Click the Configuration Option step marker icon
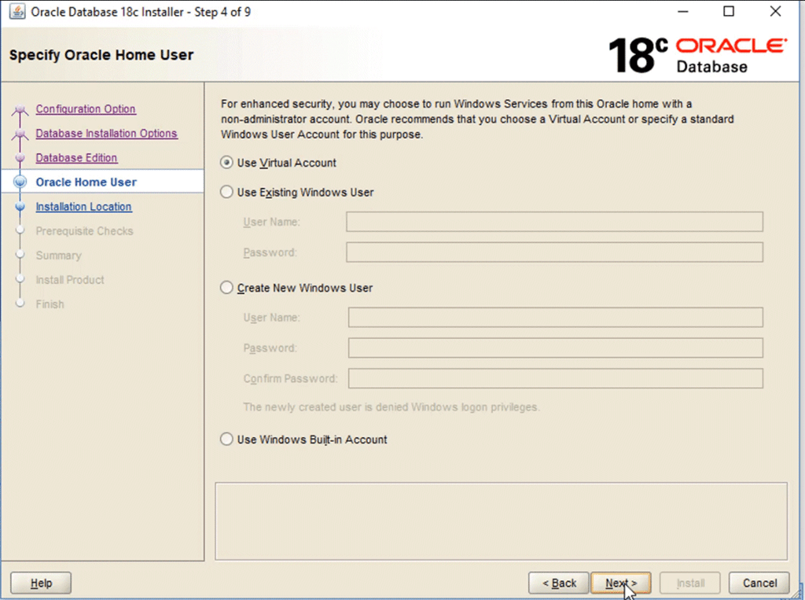The image size is (805, 600). pyautogui.click(x=20, y=109)
